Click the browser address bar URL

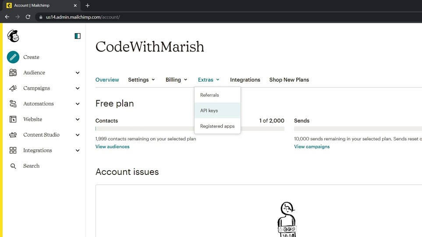[x=83, y=17]
